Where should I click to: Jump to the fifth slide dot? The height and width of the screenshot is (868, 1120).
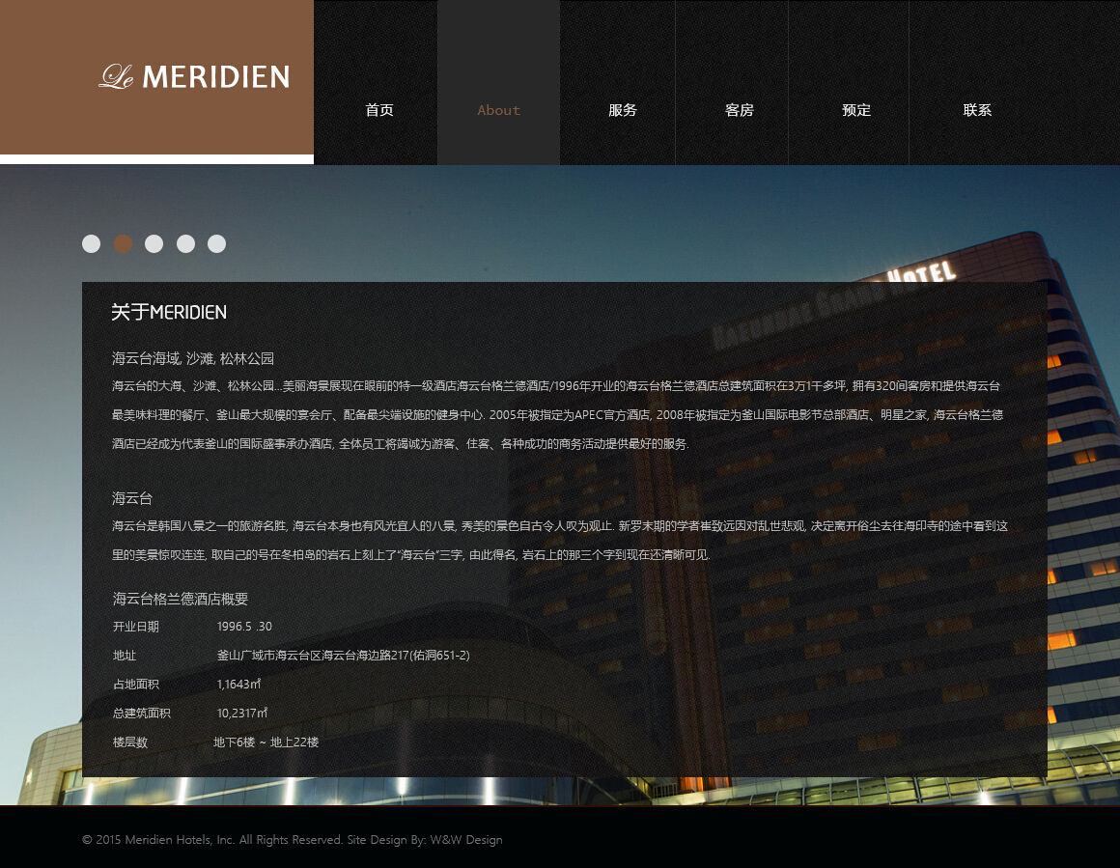pos(216,243)
